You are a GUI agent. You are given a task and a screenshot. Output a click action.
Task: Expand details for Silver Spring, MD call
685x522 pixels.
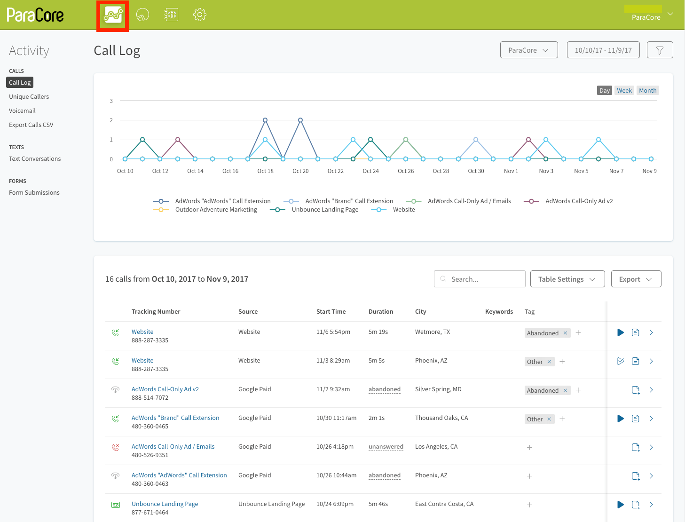(x=651, y=390)
